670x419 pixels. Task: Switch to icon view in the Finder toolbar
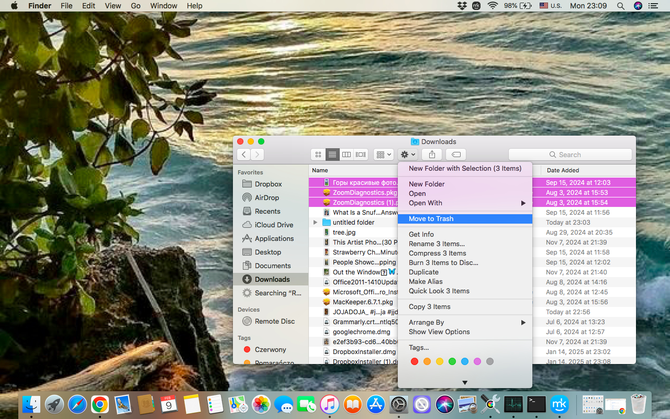[x=318, y=155]
